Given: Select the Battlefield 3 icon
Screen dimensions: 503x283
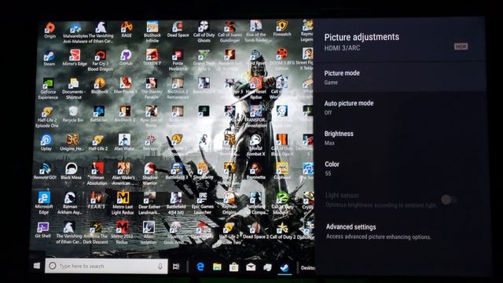Looking at the screenshot, I should (x=176, y=171).
